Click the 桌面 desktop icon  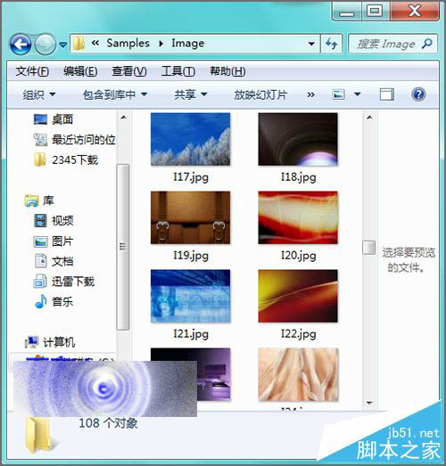tap(40, 119)
